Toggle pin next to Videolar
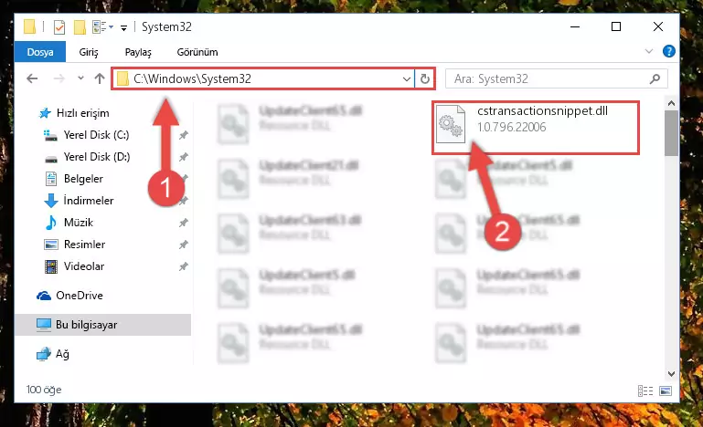Screen dimensions: 703x427 pos(184,266)
